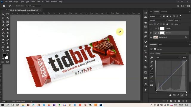Switch to the 3D panel tab

click(x=151, y=12)
